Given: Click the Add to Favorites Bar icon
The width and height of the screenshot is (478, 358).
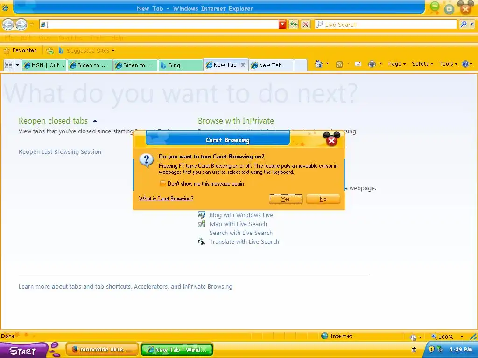Looking at the screenshot, I should click(49, 50).
